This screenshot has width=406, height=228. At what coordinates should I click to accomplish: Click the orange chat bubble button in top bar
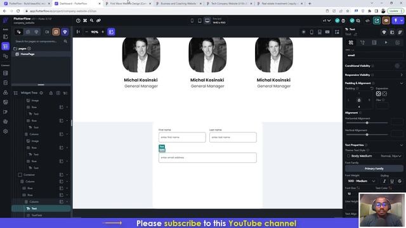coord(386,20)
